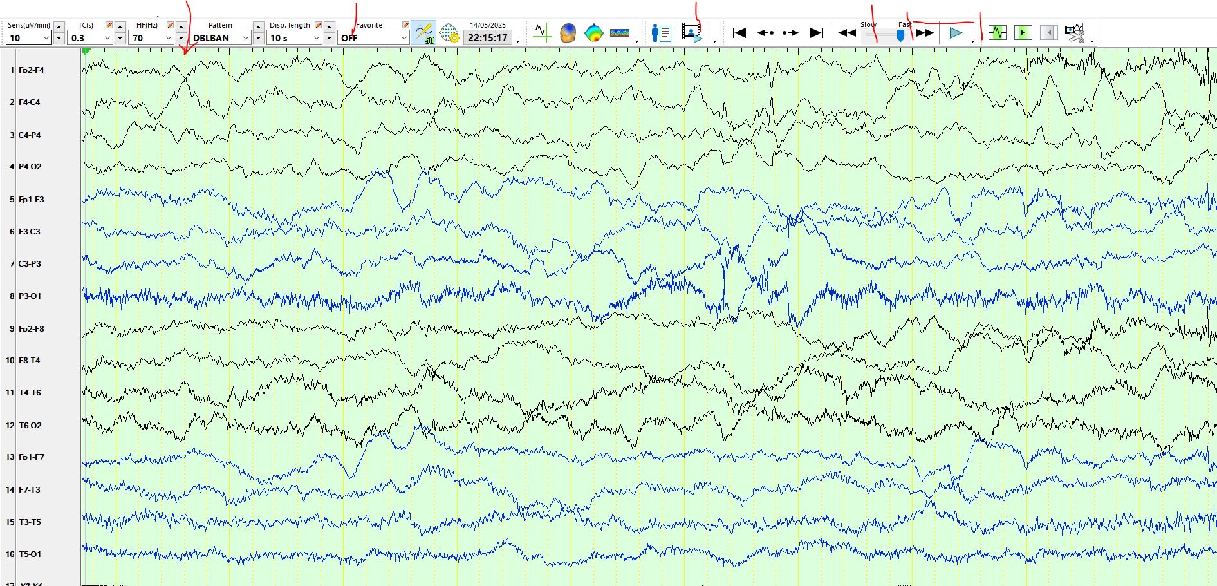Open the TC(s) time constant dropdown
This screenshot has width=1217, height=586.
coord(91,38)
